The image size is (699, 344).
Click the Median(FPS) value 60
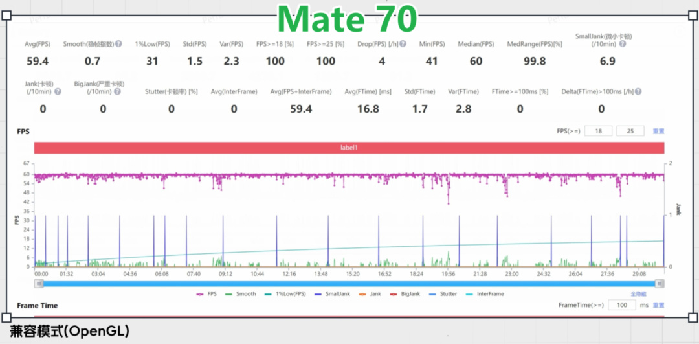pyautogui.click(x=476, y=61)
